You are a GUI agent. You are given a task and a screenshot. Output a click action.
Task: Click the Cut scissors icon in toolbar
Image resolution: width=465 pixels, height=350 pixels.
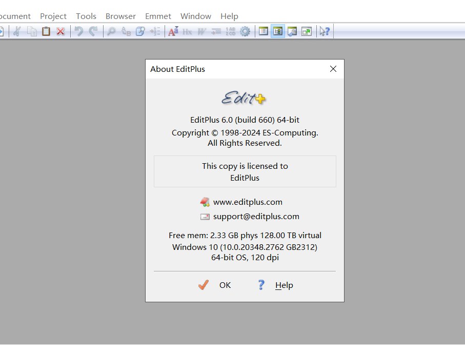click(x=17, y=31)
